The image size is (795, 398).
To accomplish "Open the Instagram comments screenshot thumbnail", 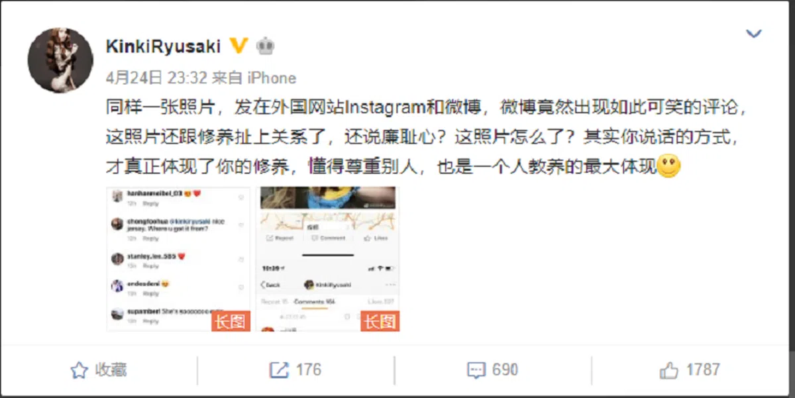I will pos(178,259).
